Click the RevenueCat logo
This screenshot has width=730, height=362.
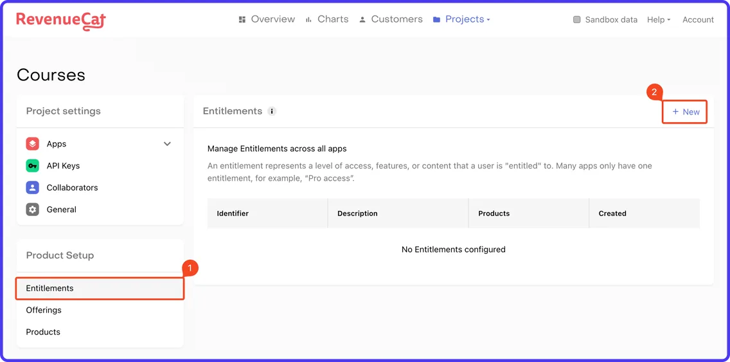(61, 21)
